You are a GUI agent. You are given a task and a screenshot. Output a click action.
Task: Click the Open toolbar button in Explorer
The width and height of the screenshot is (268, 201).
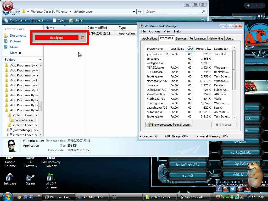(x=59, y=20)
